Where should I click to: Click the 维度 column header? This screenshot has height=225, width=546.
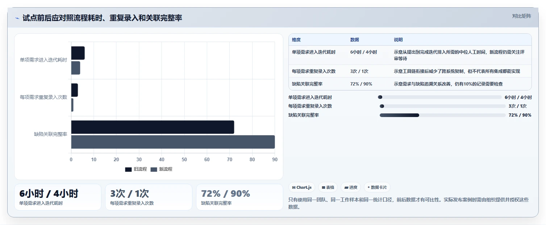[296, 40]
